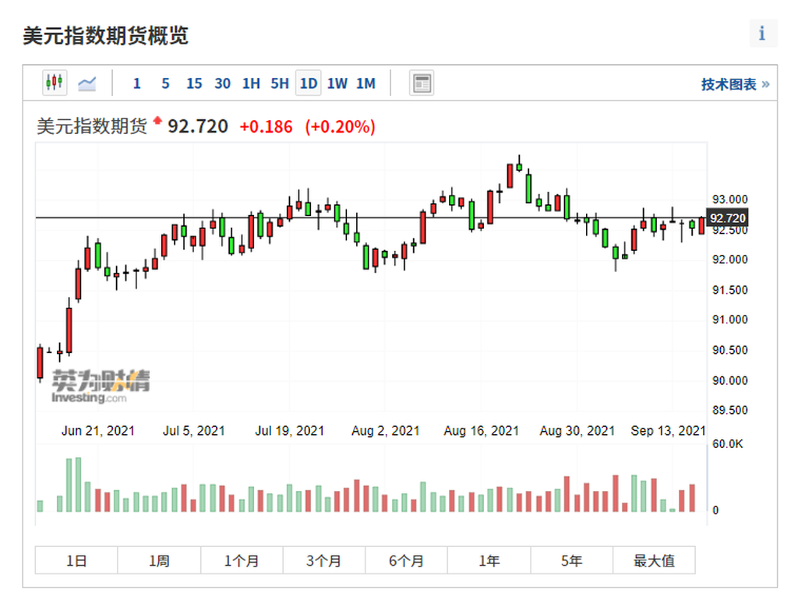Set range to 1周
Viewport: 798px width, 607px height.
(x=159, y=561)
